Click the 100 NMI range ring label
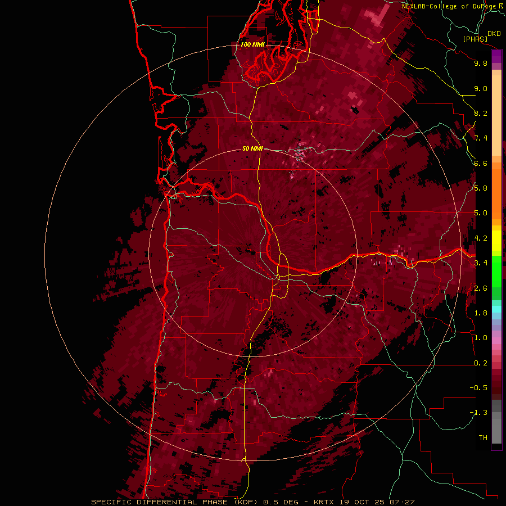 click(x=252, y=44)
